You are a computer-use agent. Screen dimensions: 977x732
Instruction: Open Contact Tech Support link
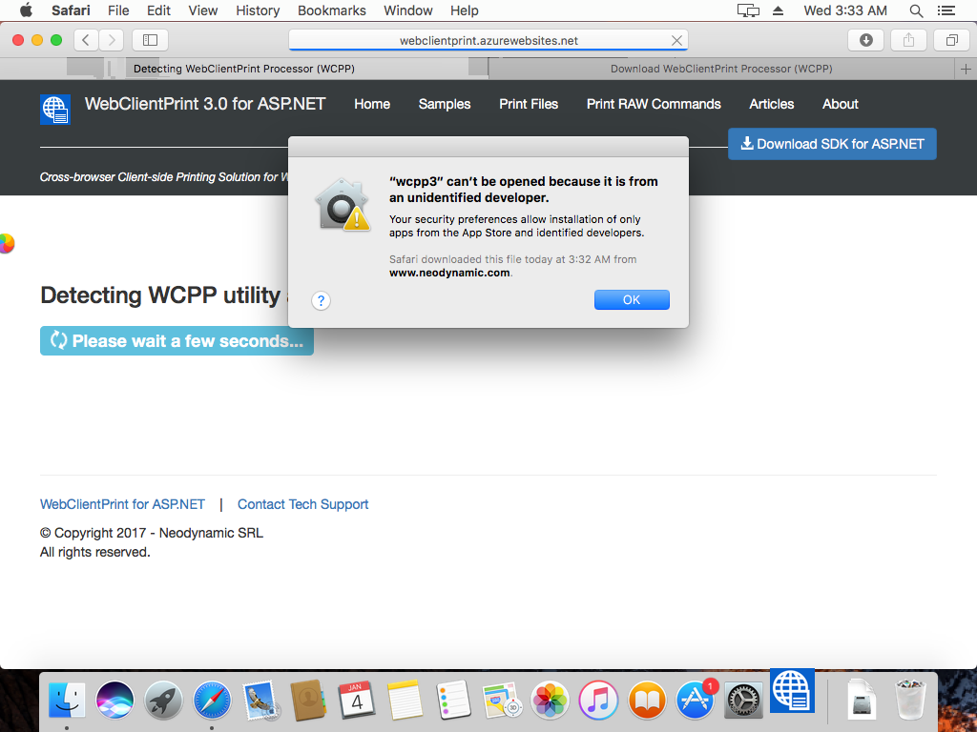tap(302, 504)
